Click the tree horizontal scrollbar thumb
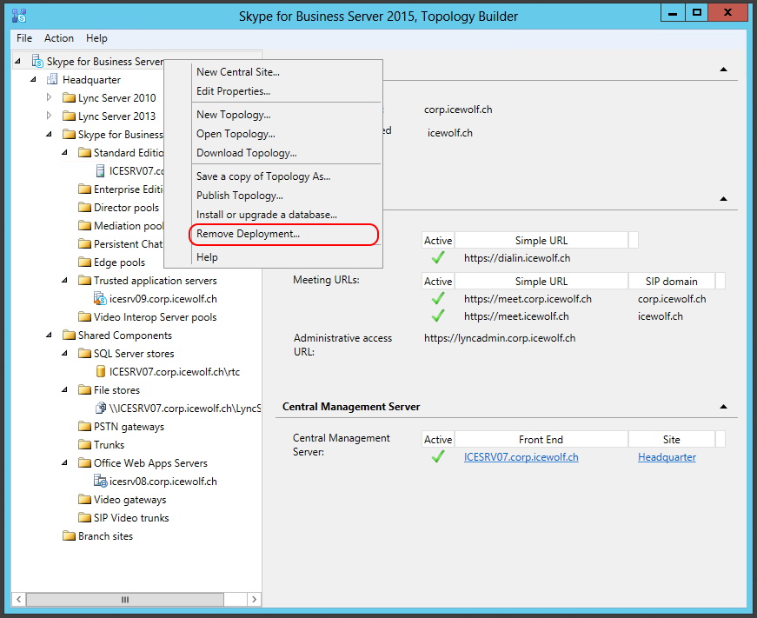Viewport: 757px width, 618px height. tap(125, 600)
